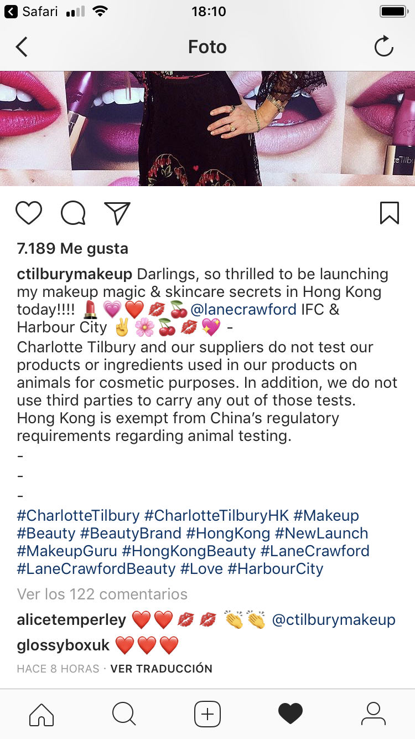Tap VER TRADUCCIÓN link

tap(162, 669)
